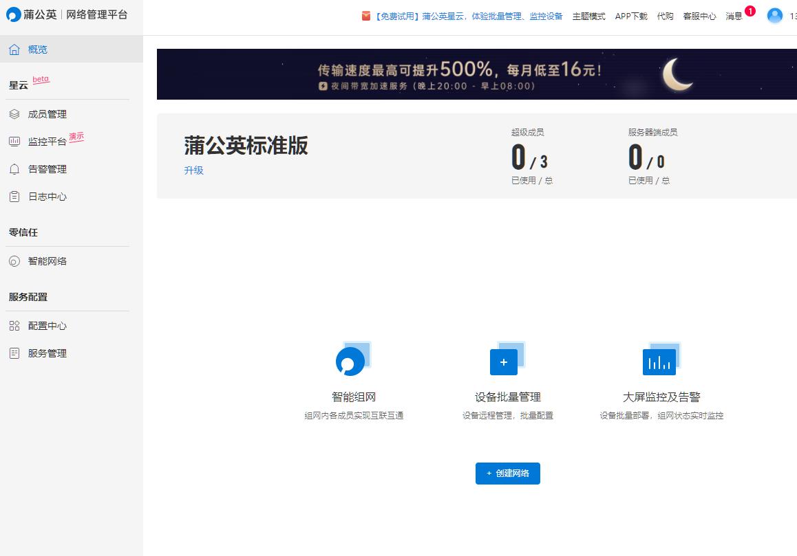Click the 设备批量管理 plus icon
Screen dimensions: 797x556
click(503, 362)
